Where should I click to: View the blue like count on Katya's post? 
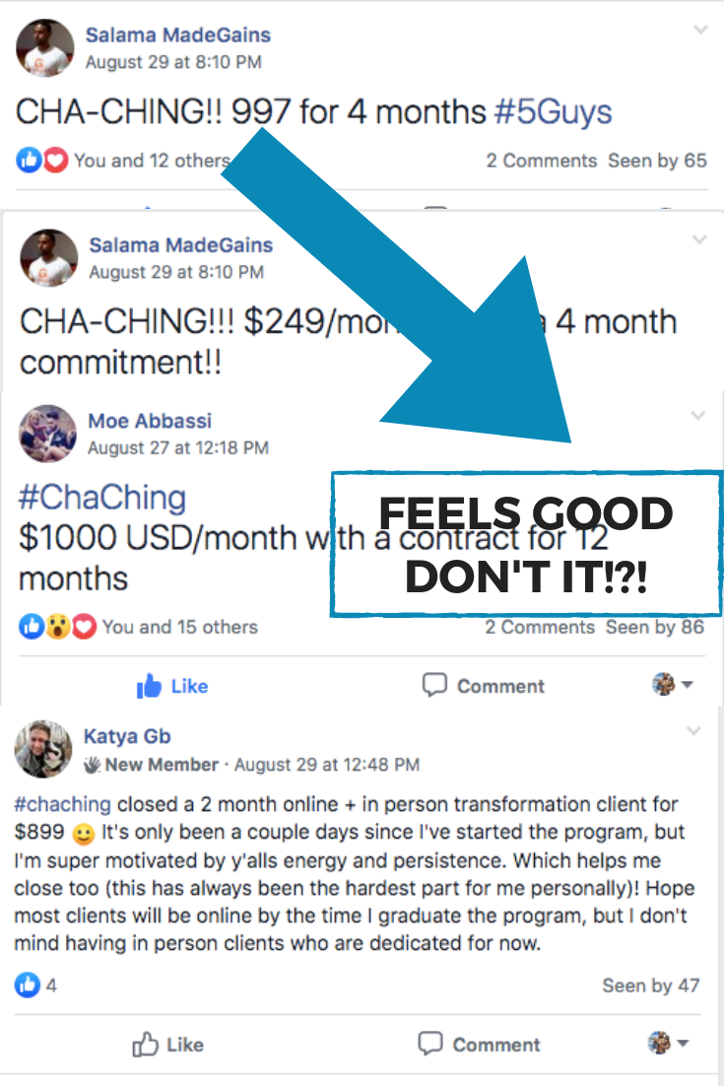(36, 984)
